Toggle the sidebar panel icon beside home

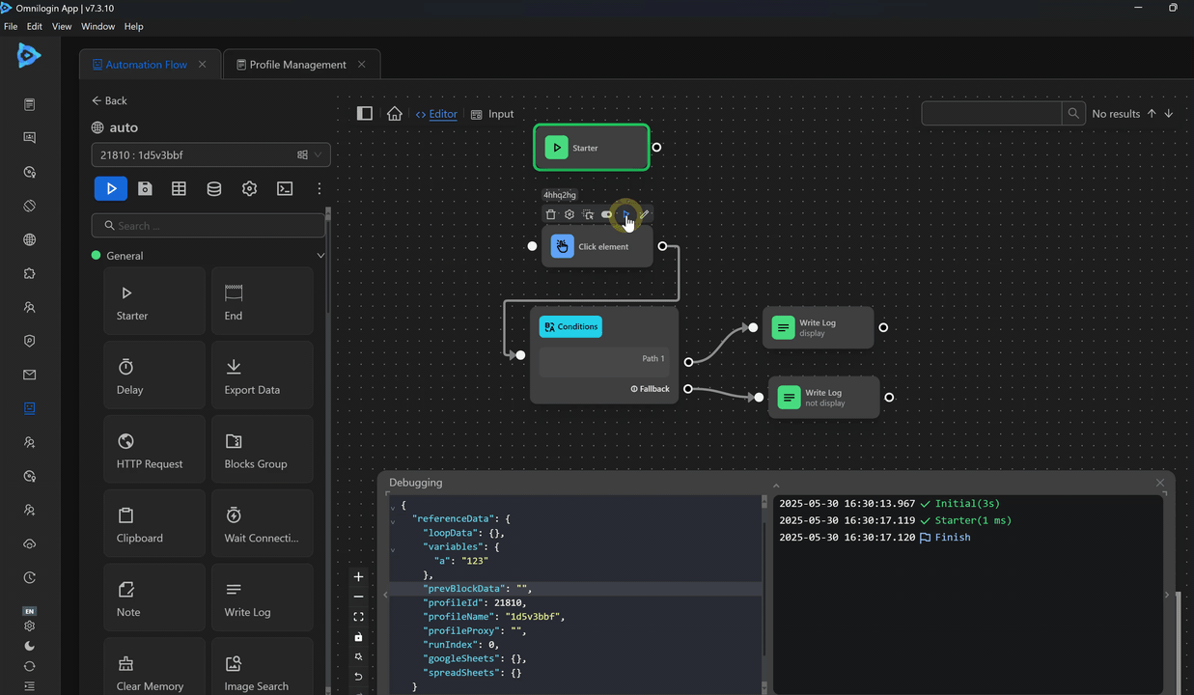pyautogui.click(x=365, y=113)
